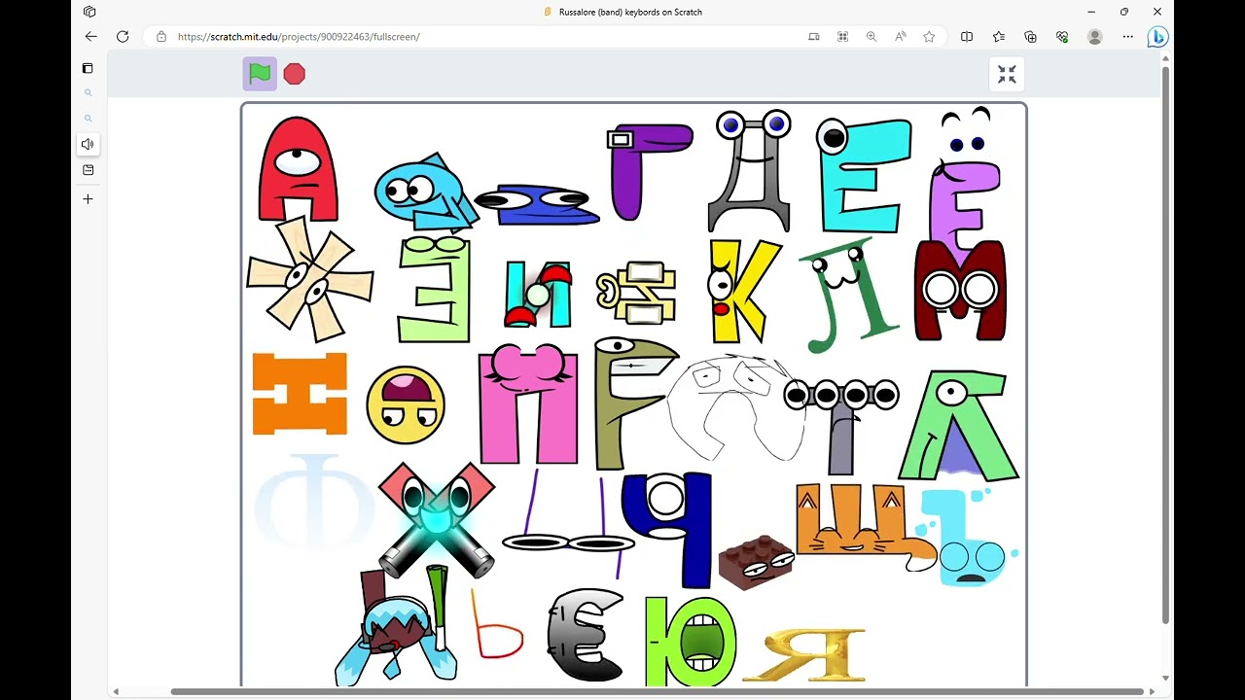Viewport: 1245px width, 700px height.
Task: Add this page to favorites star
Action: pos(929,37)
